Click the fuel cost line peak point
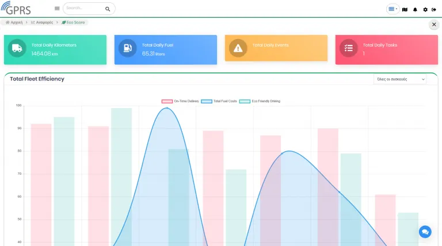The width and height of the screenshot is (442, 246). pos(167,108)
